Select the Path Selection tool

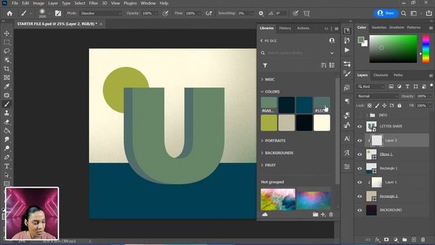(7, 175)
